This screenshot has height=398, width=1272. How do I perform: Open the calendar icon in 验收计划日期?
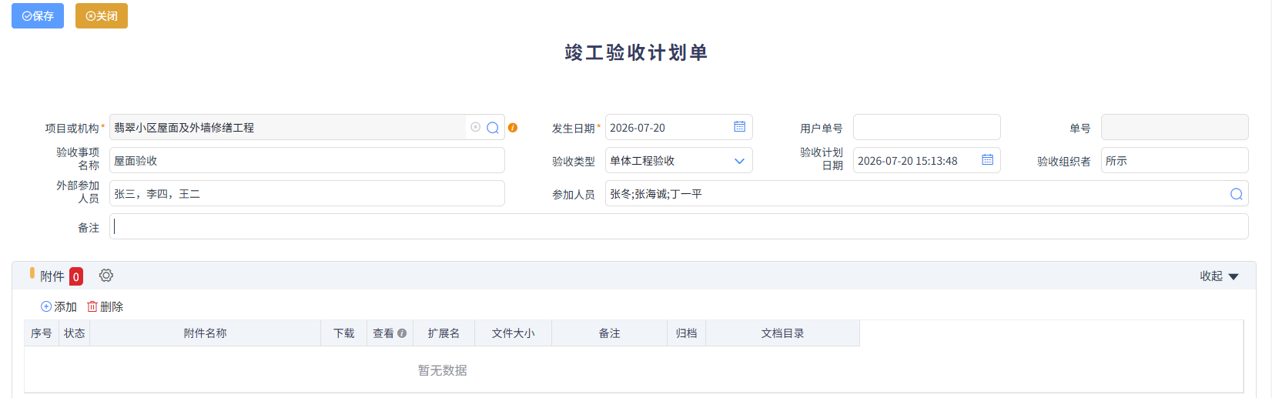(987, 159)
